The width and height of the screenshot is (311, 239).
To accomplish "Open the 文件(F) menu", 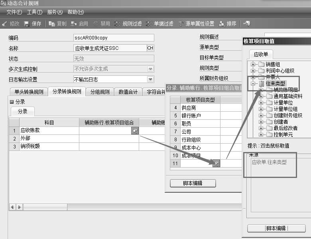I will [14, 12].
